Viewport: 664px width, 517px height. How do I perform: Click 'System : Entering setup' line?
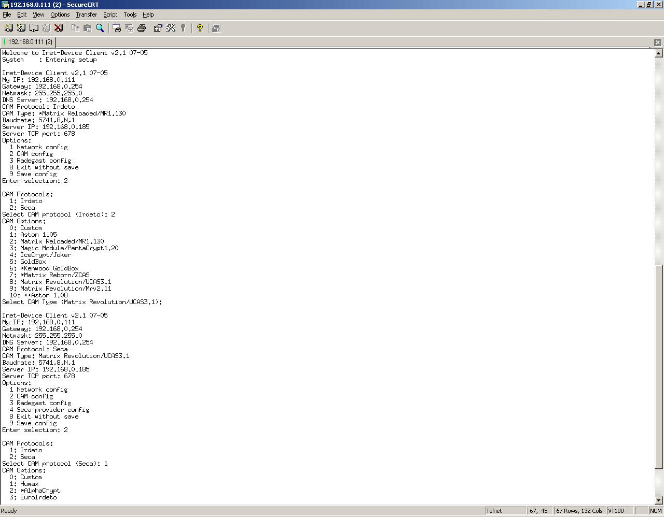point(49,60)
